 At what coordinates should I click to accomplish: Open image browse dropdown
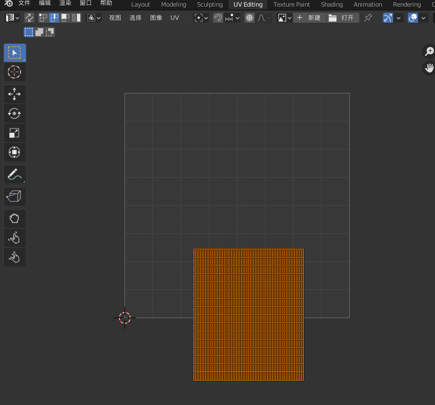click(284, 18)
